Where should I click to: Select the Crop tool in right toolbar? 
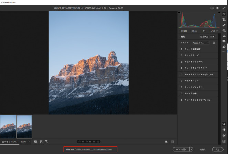tap(224, 20)
